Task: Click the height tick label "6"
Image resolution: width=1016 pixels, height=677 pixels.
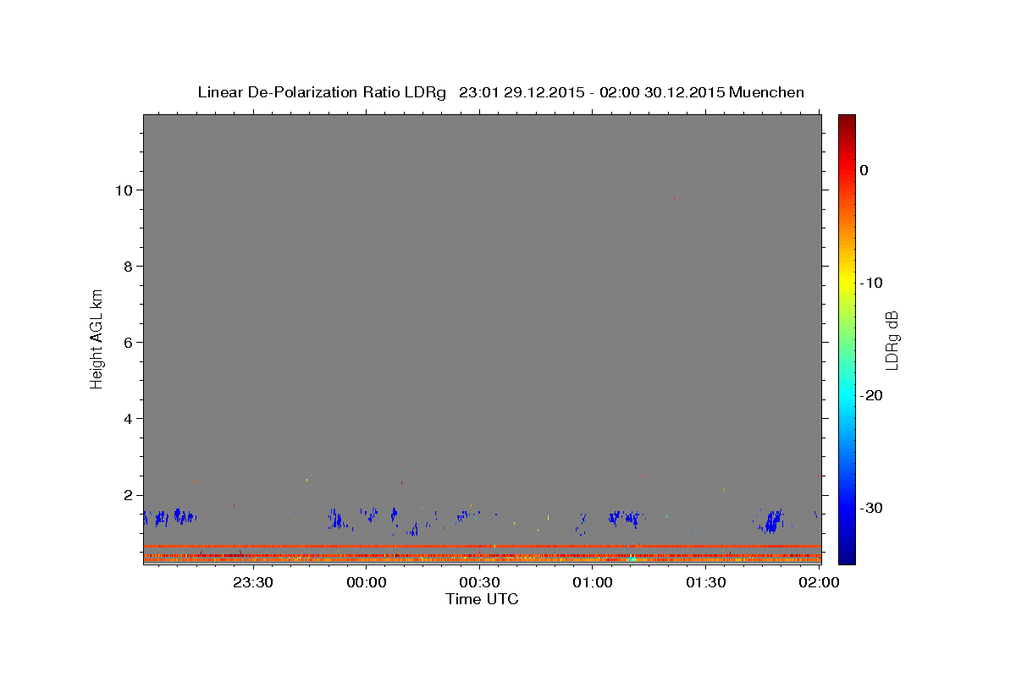Action: pos(128,343)
